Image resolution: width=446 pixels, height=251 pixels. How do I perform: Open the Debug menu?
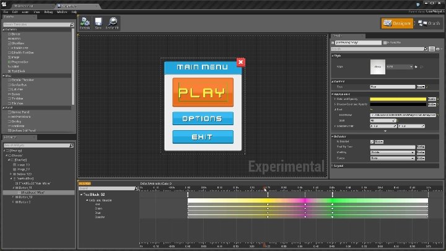48,12
